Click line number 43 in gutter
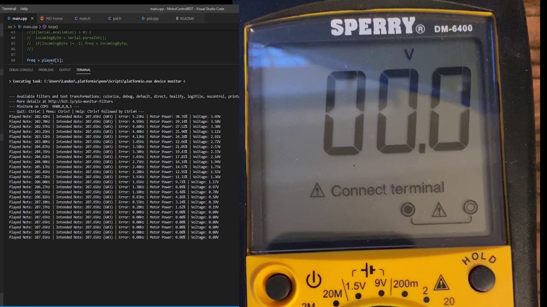This screenshot has height=307, width=547. coord(13,32)
